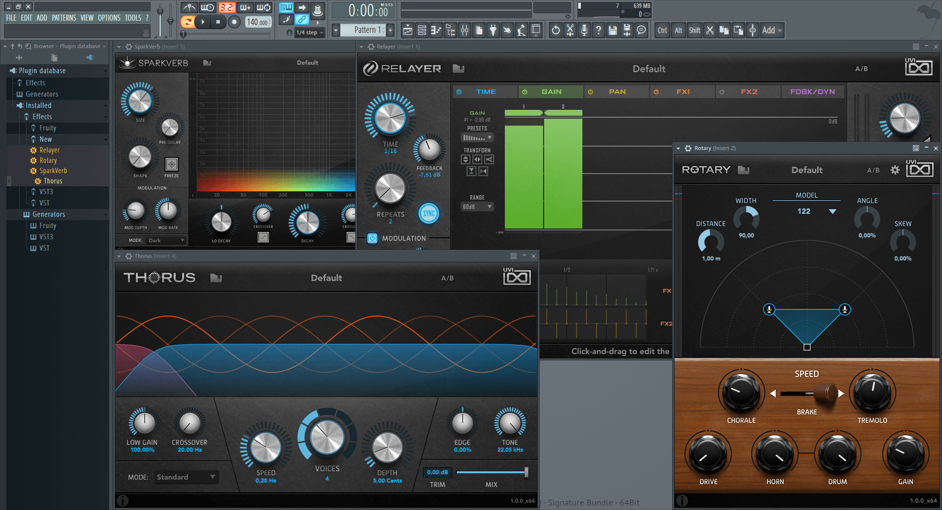This screenshot has width=942, height=510.
Task: Open the Relayer RANGE dropdown showing 60dB
Action: point(477,207)
